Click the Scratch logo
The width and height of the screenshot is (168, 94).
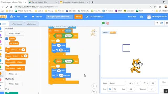tap(3, 17)
